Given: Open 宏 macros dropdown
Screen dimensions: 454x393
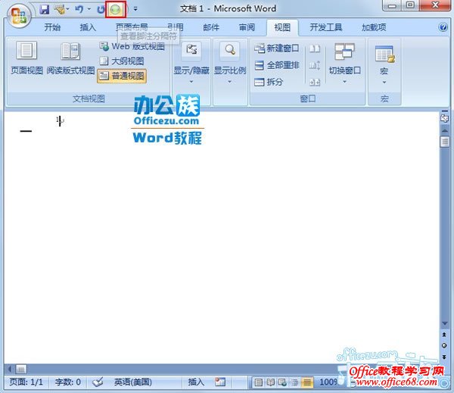Looking at the screenshot, I should (x=384, y=64).
